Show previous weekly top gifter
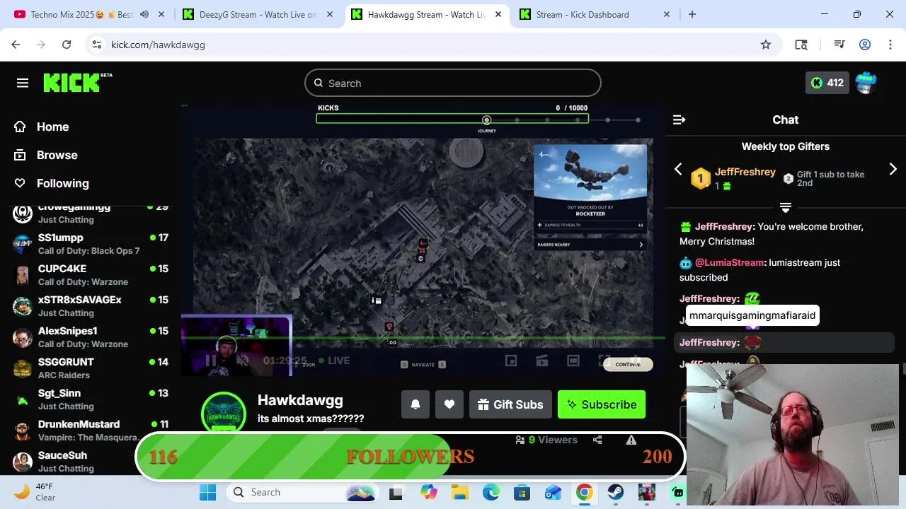906x509 pixels. [x=678, y=169]
